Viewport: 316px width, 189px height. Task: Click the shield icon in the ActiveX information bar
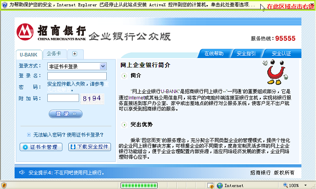click(x=4, y=5)
